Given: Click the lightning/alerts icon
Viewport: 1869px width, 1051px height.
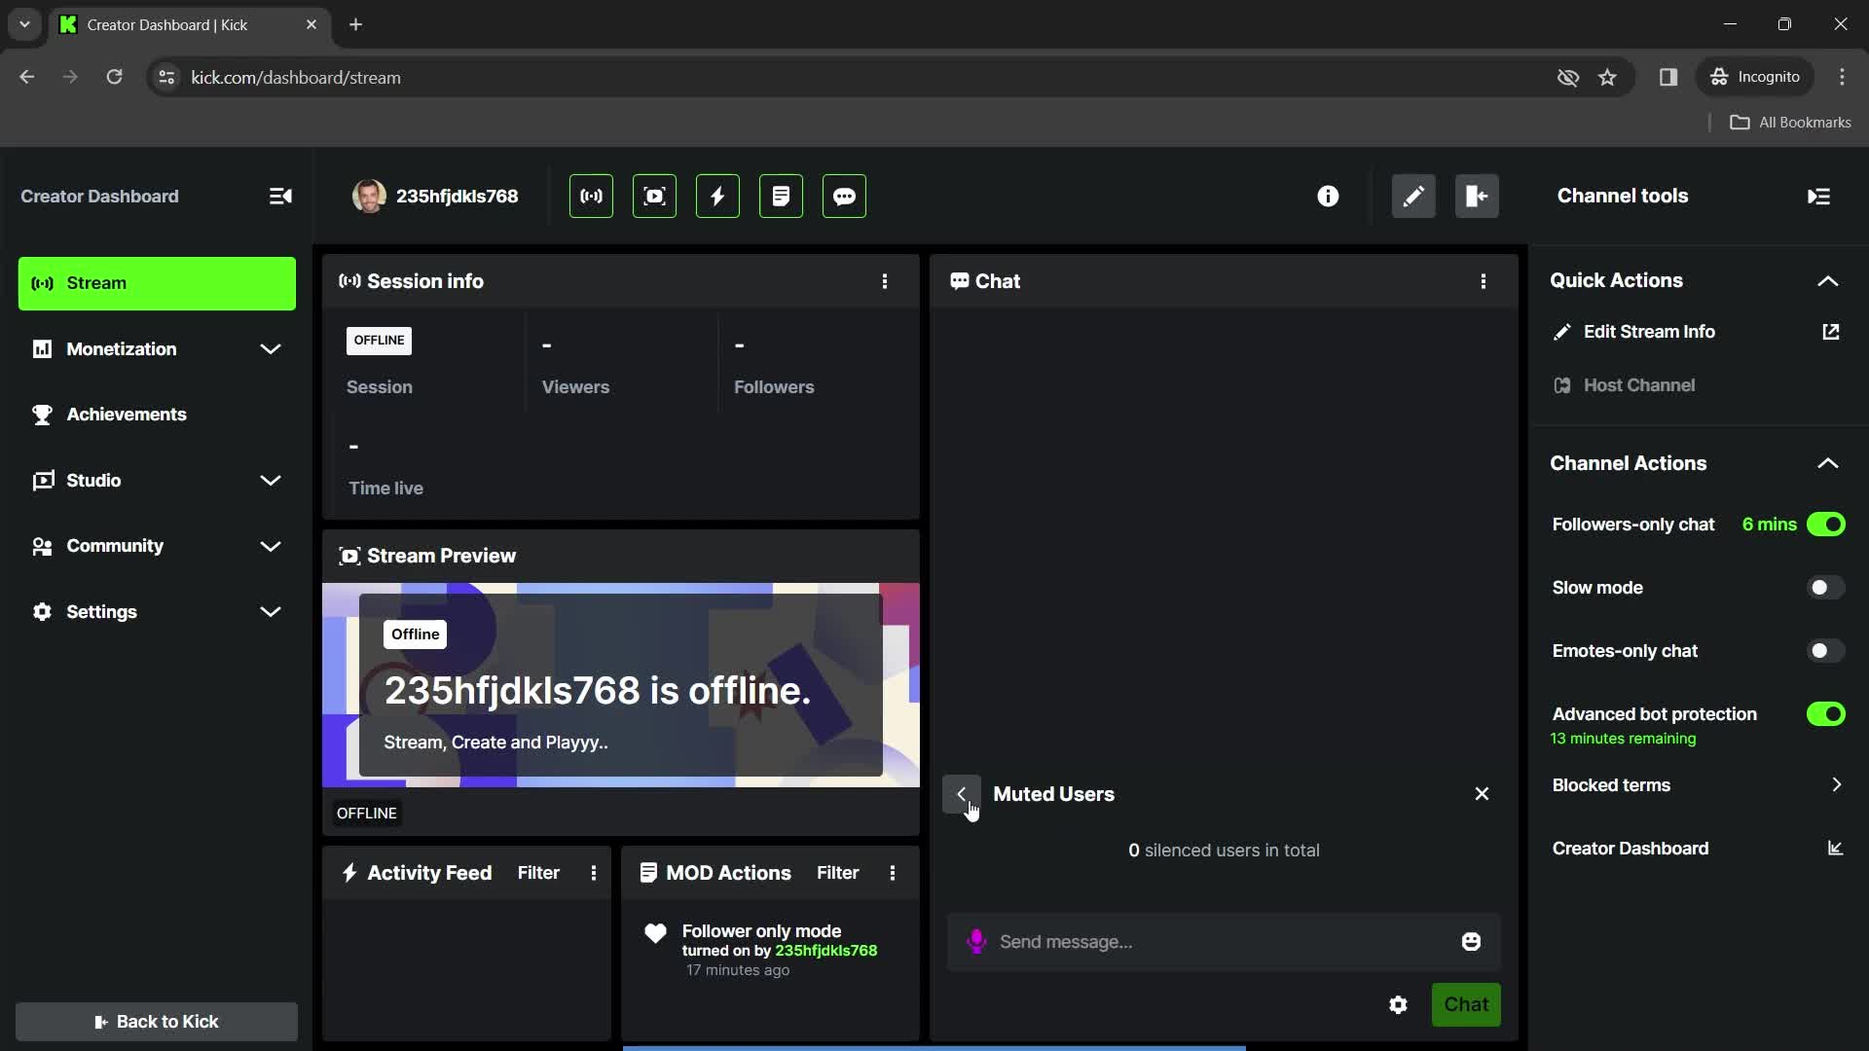Looking at the screenshot, I should coord(717,195).
